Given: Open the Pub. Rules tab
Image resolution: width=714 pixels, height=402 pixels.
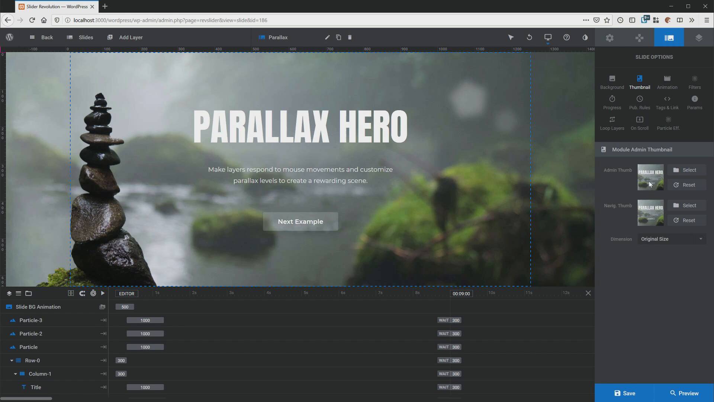Looking at the screenshot, I should [x=639, y=102].
